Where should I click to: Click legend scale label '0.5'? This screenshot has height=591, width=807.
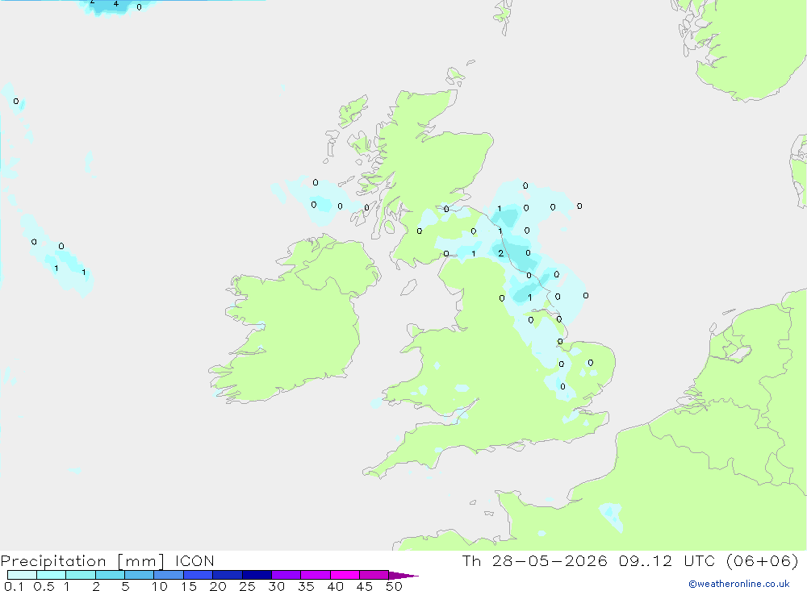(44, 586)
